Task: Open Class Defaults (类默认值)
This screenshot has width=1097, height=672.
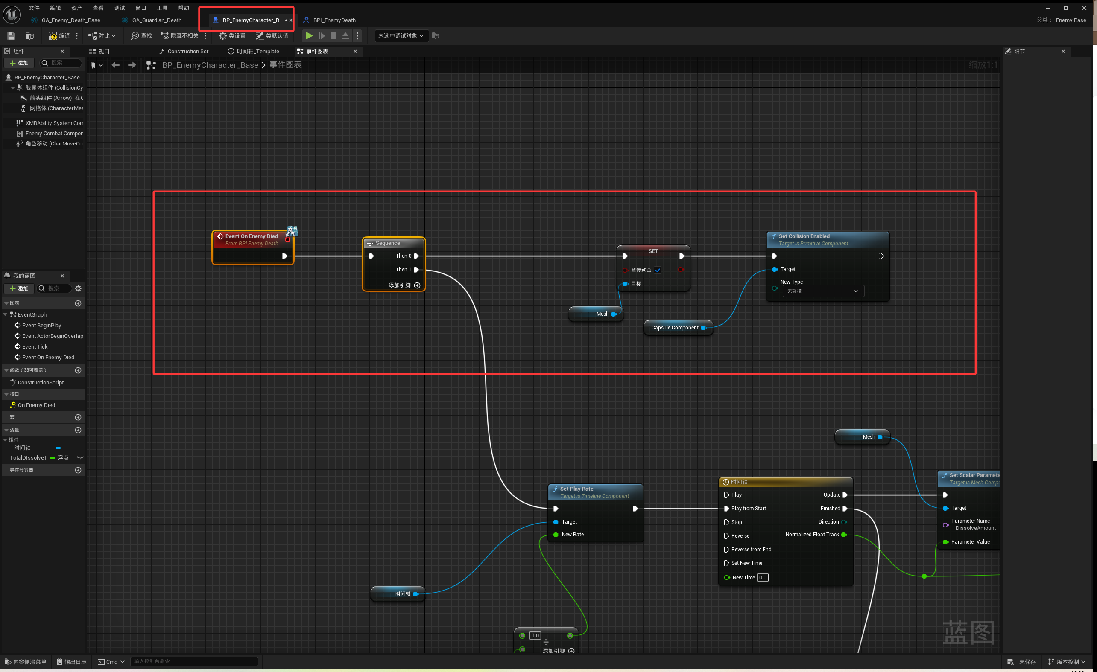Action: point(272,35)
